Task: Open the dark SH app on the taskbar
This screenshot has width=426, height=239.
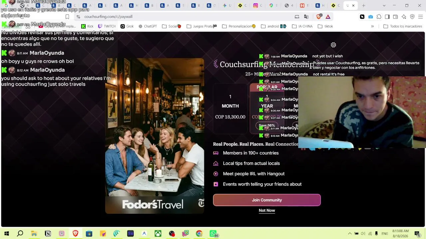Action: coord(130,234)
